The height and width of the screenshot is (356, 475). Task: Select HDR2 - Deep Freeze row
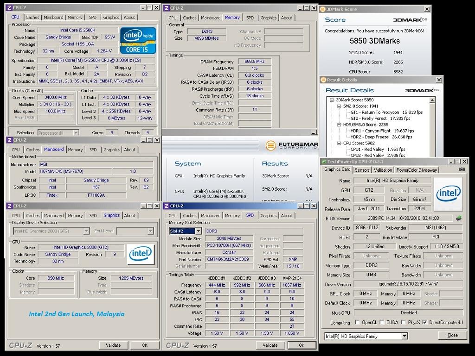(x=381, y=137)
